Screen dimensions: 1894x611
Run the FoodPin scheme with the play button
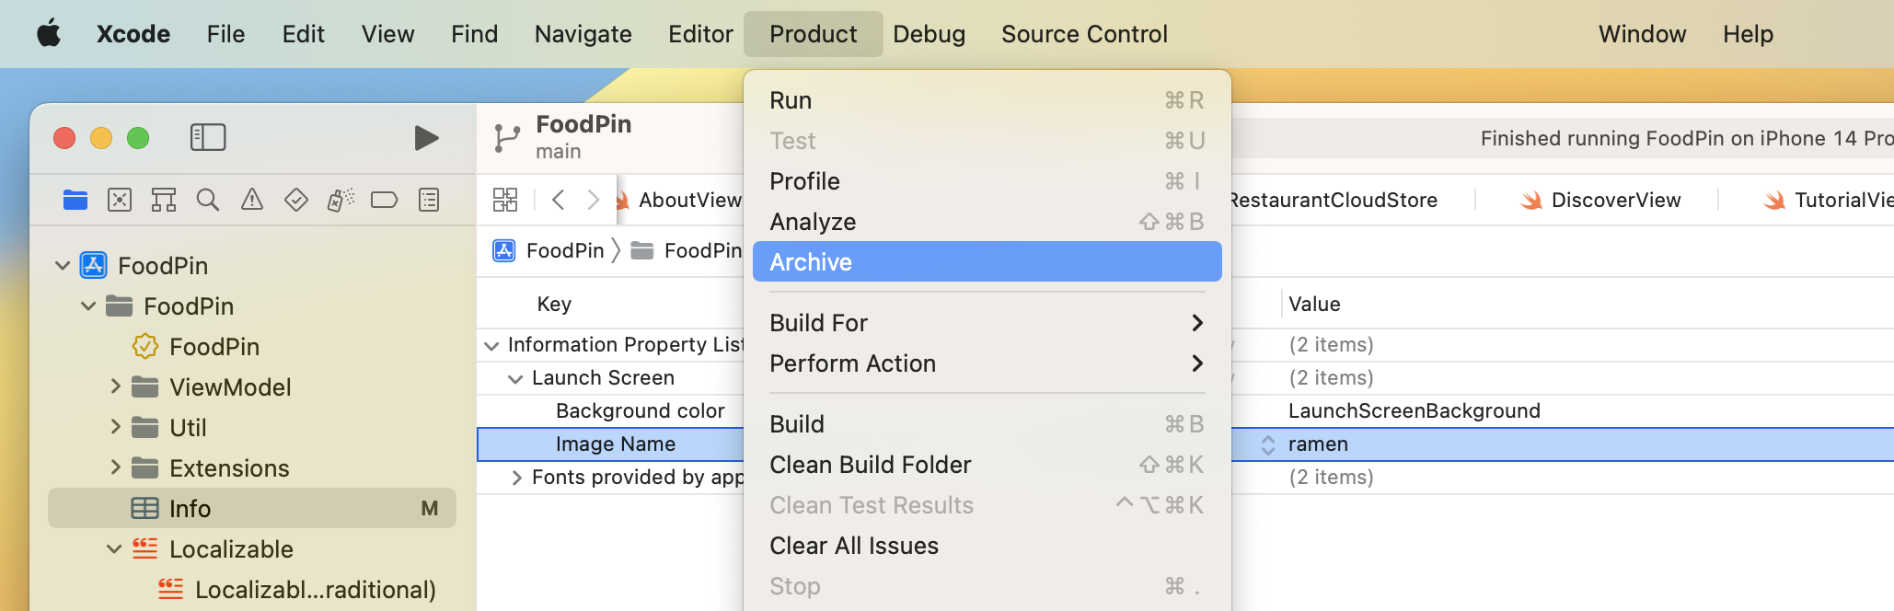tap(424, 137)
